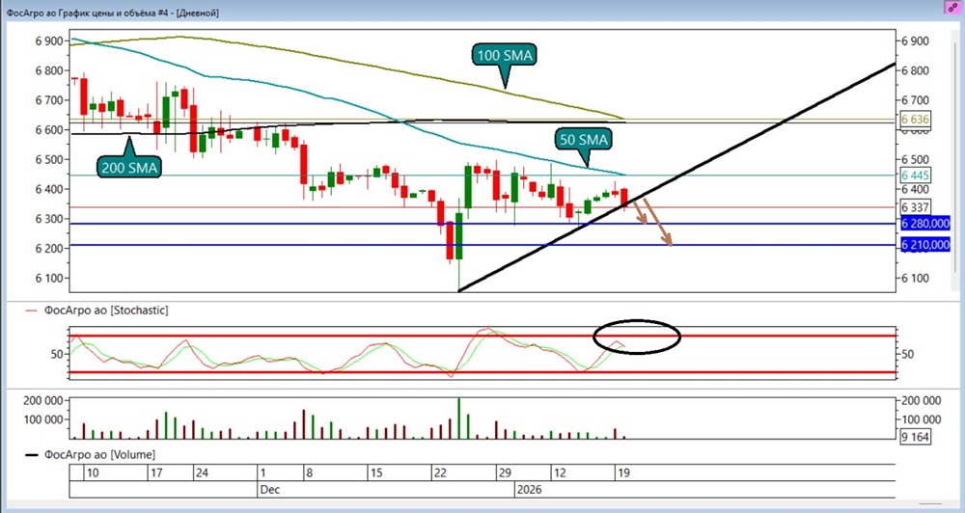Click the 6 337 last price tag
Image resolution: width=965 pixels, height=513 pixels.
click(x=915, y=206)
